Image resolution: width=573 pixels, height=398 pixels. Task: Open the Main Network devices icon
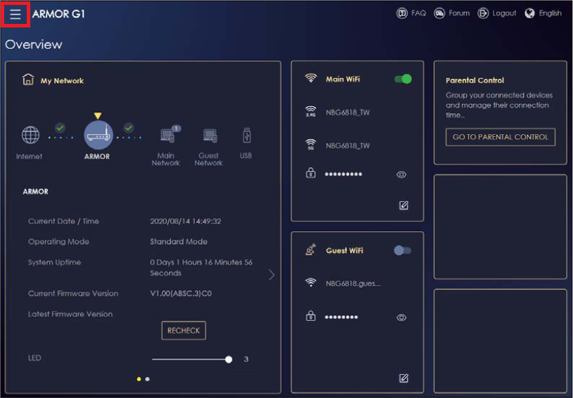pyautogui.click(x=168, y=136)
